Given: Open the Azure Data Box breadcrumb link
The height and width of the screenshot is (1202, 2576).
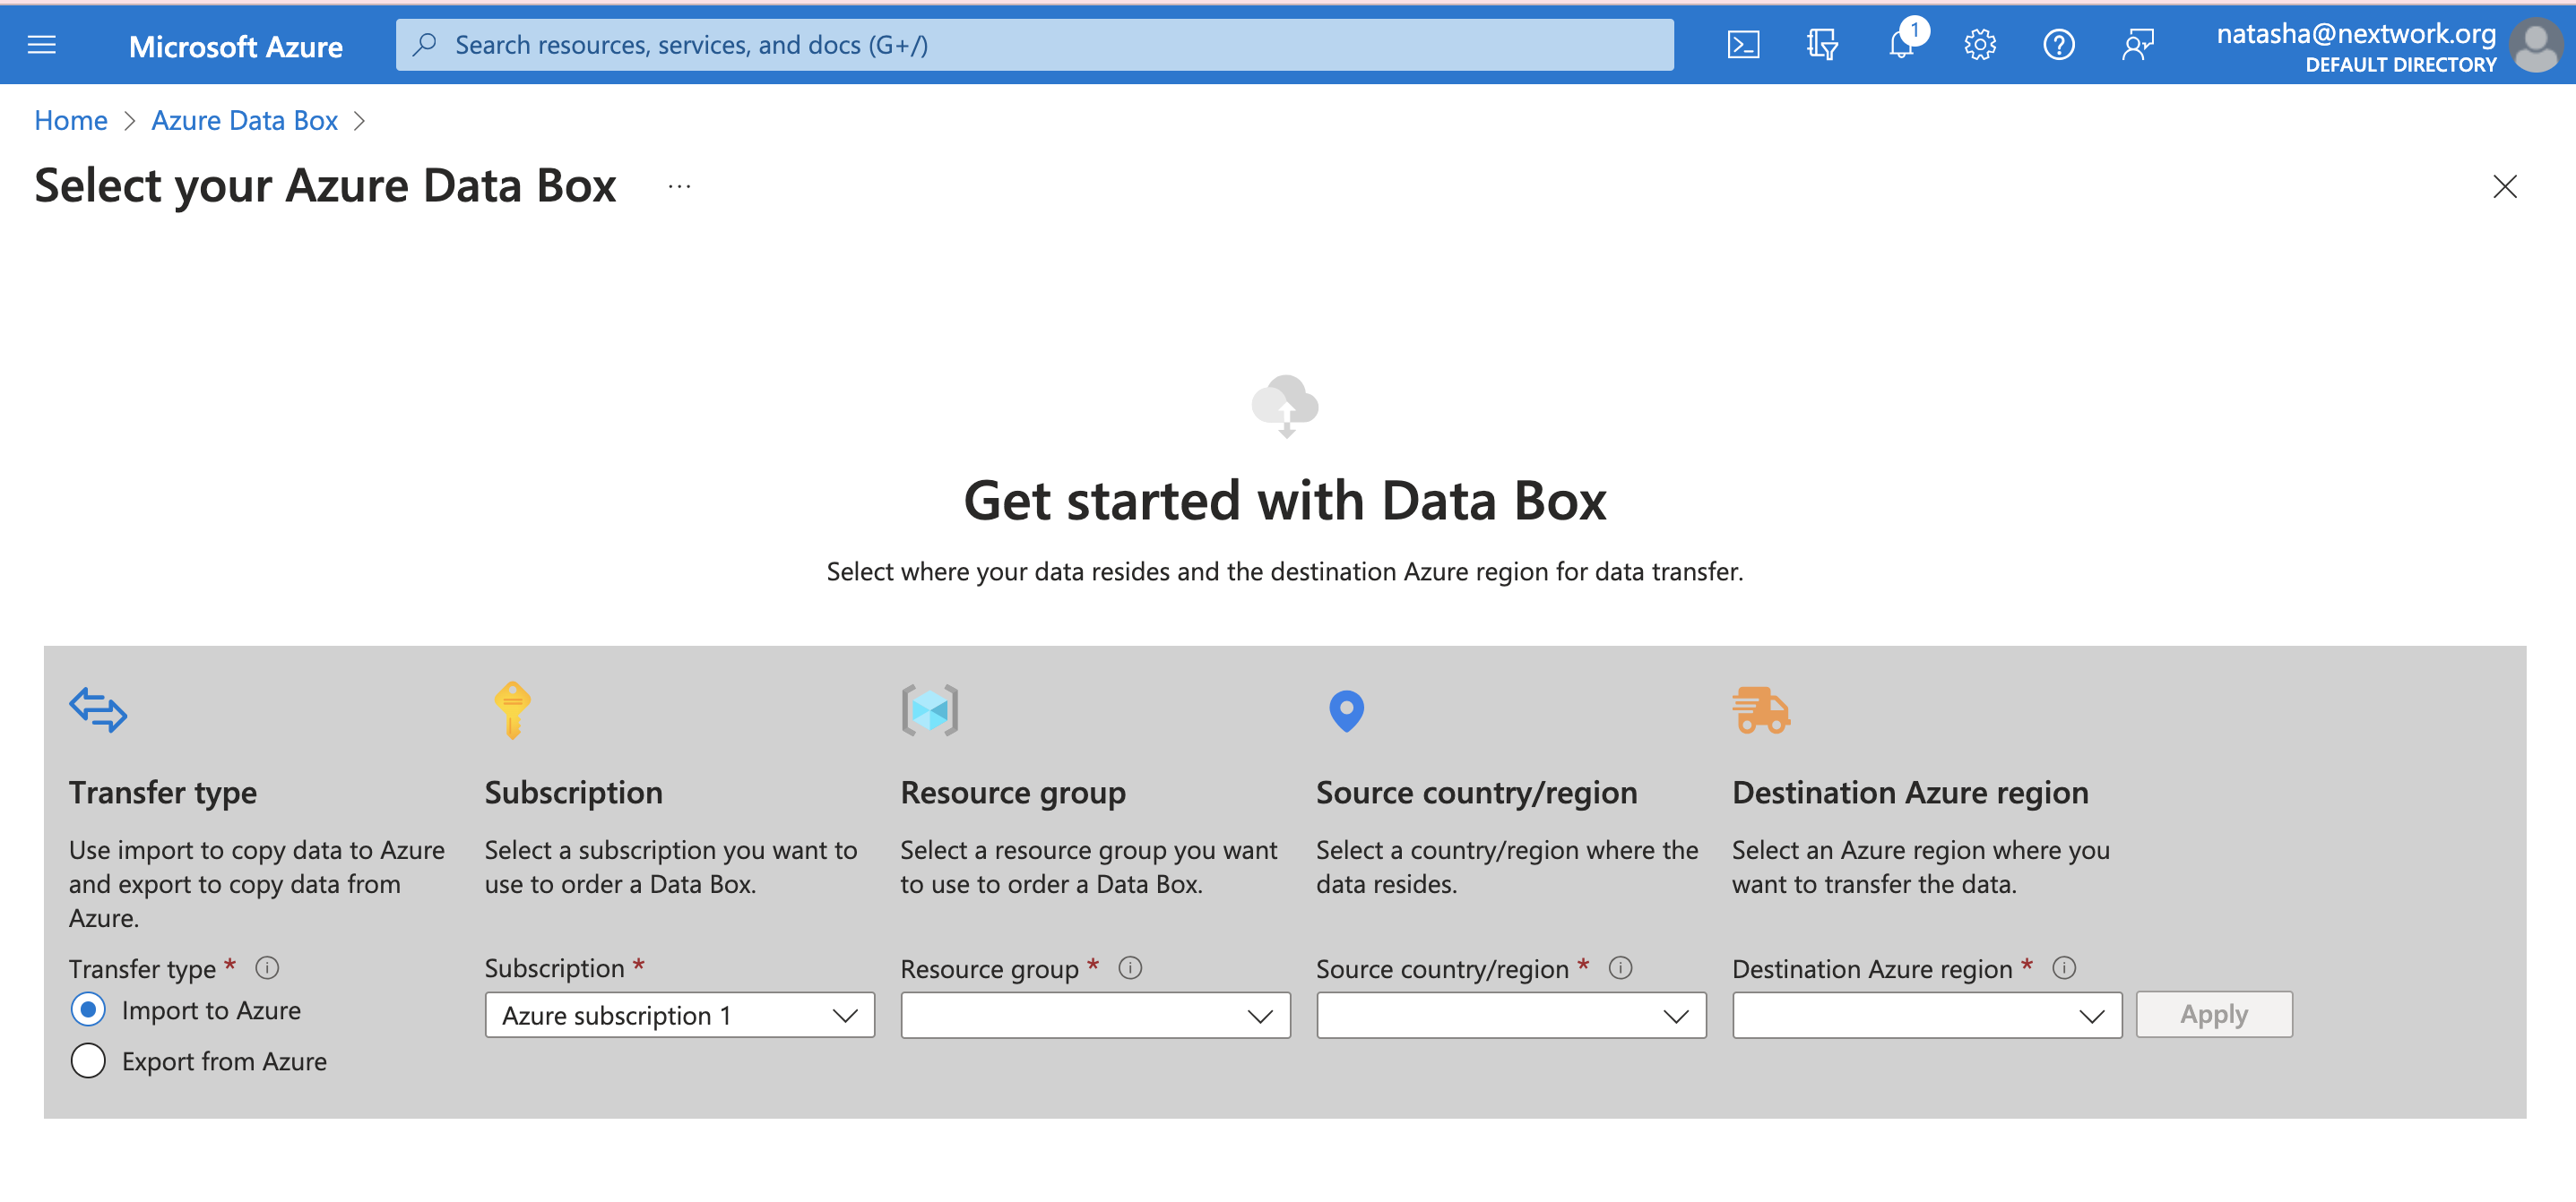Looking at the screenshot, I should pyautogui.click(x=244, y=120).
